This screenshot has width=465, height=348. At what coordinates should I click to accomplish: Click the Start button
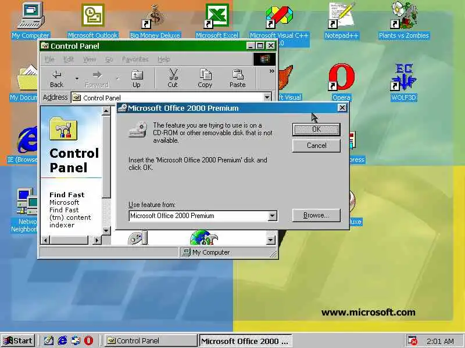point(18,340)
